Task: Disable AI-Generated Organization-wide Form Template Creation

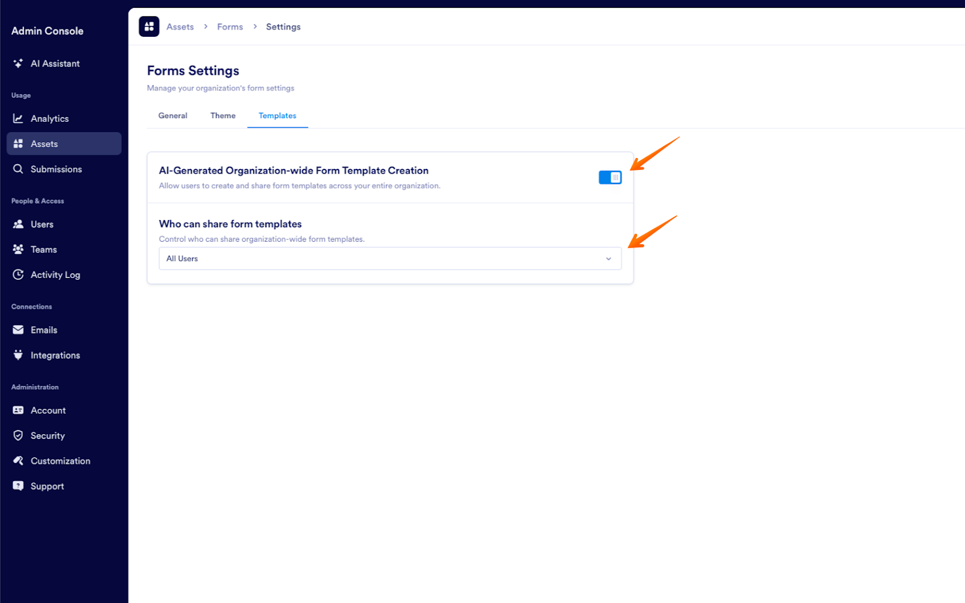Action: [610, 177]
